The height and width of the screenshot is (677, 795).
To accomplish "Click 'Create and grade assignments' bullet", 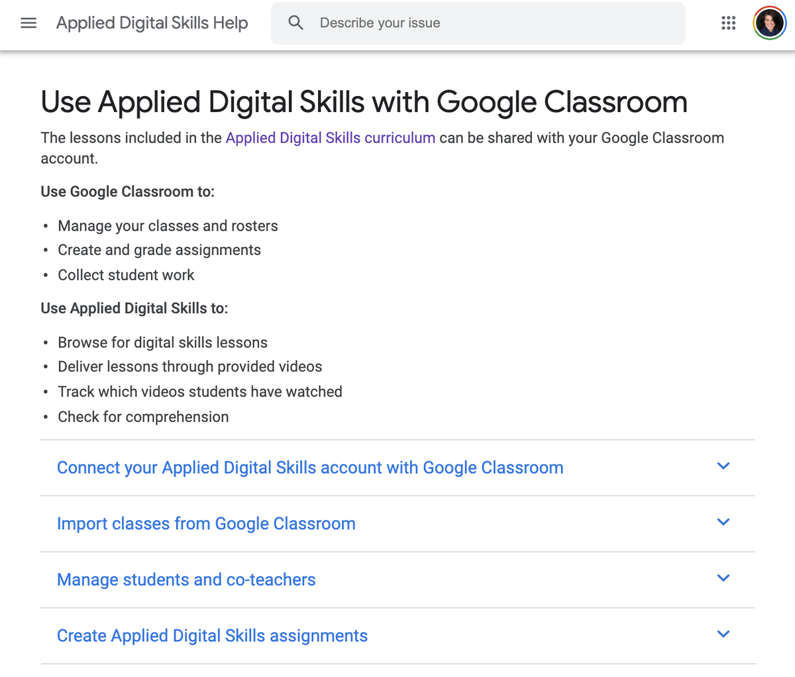I will 159,250.
